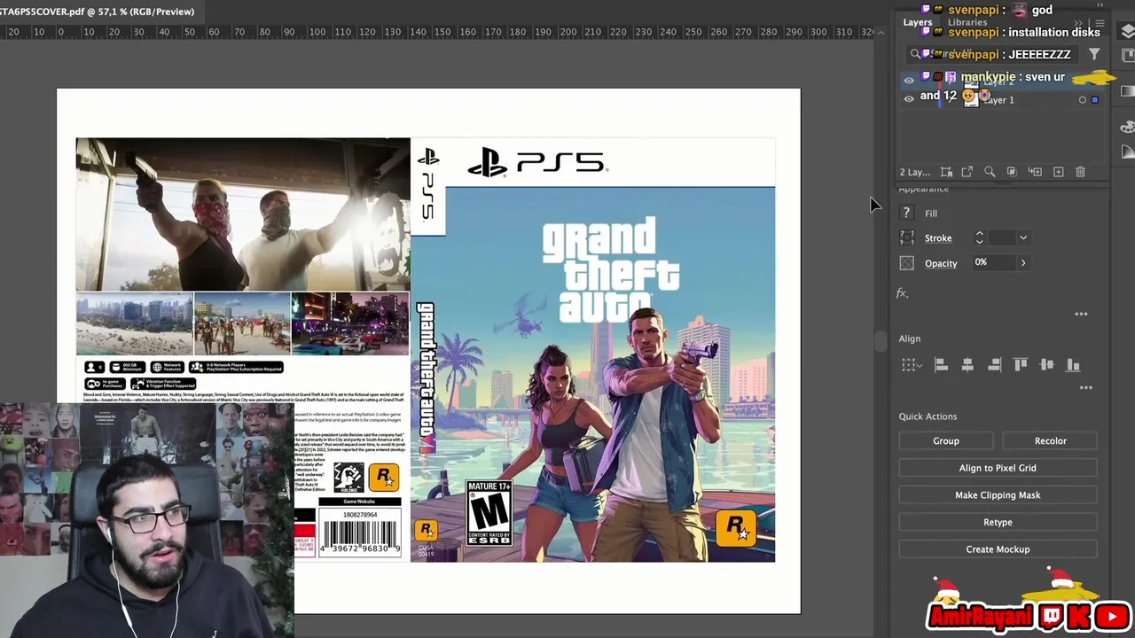Image resolution: width=1135 pixels, height=638 pixels.
Task: Switch to the Libraries panel tab
Action: (967, 22)
